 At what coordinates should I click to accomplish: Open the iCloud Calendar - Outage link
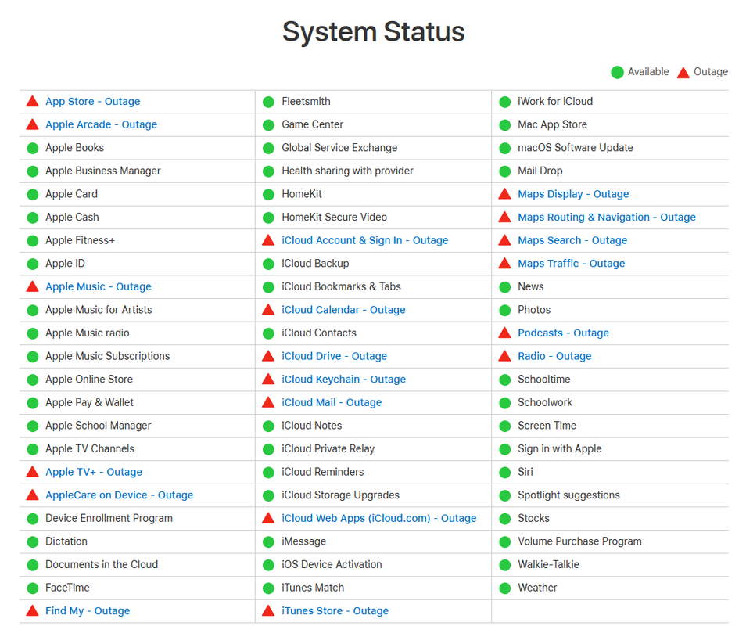(343, 310)
